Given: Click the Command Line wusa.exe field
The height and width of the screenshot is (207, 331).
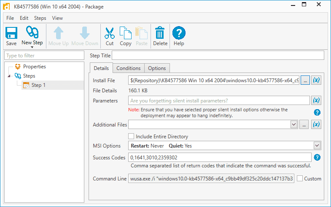Looking at the screenshot, I should 211,178.
